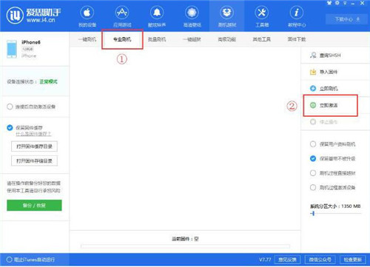Image resolution: width=370 pixels, height=267 pixels.
Task: Switch to the professional flash tab
Action: (x=122, y=39)
